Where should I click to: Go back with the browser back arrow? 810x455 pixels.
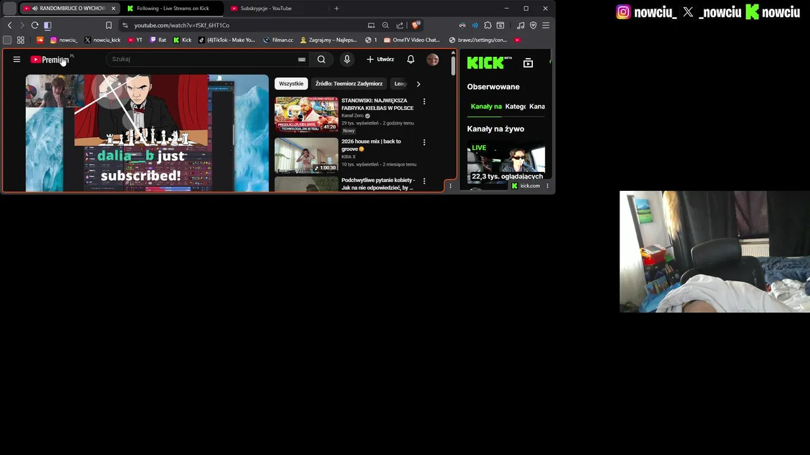click(x=9, y=25)
